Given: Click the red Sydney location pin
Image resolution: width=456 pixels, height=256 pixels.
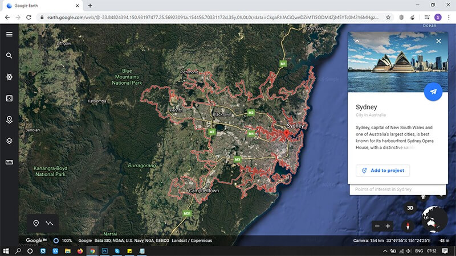Looking at the screenshot, I should tap(287, 134).
